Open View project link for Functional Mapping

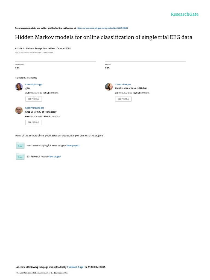click(x=73, y=145)
